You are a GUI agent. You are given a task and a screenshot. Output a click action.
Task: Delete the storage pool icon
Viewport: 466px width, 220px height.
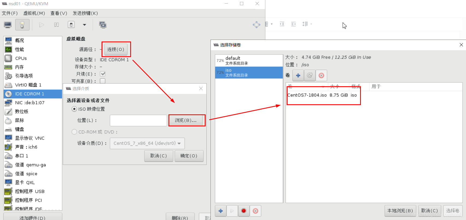pyautogui.click(x=256, y=211)
